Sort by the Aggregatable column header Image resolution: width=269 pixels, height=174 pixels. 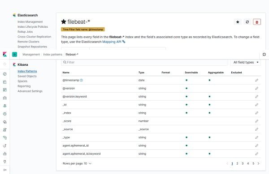pyautogui.click(x=216, y=72)
